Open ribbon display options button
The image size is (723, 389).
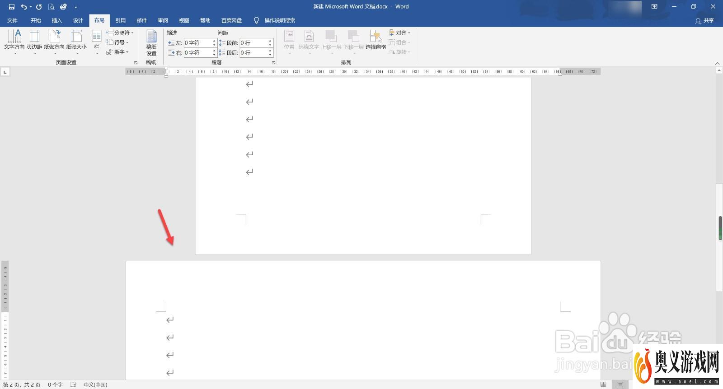point(654,7)
